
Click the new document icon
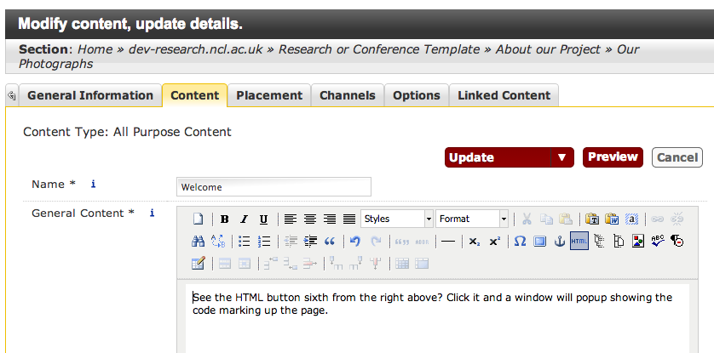[198, 219]
